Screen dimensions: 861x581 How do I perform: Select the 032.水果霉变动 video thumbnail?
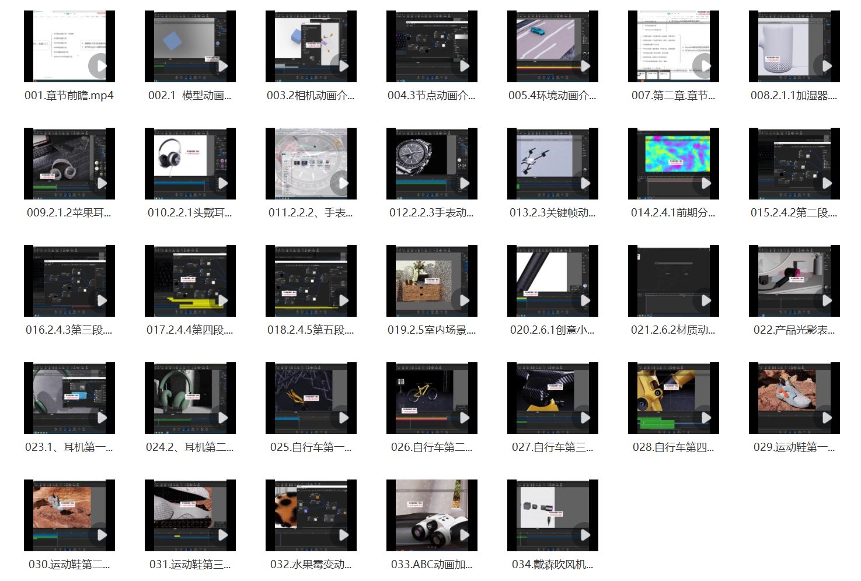[311, 515]
